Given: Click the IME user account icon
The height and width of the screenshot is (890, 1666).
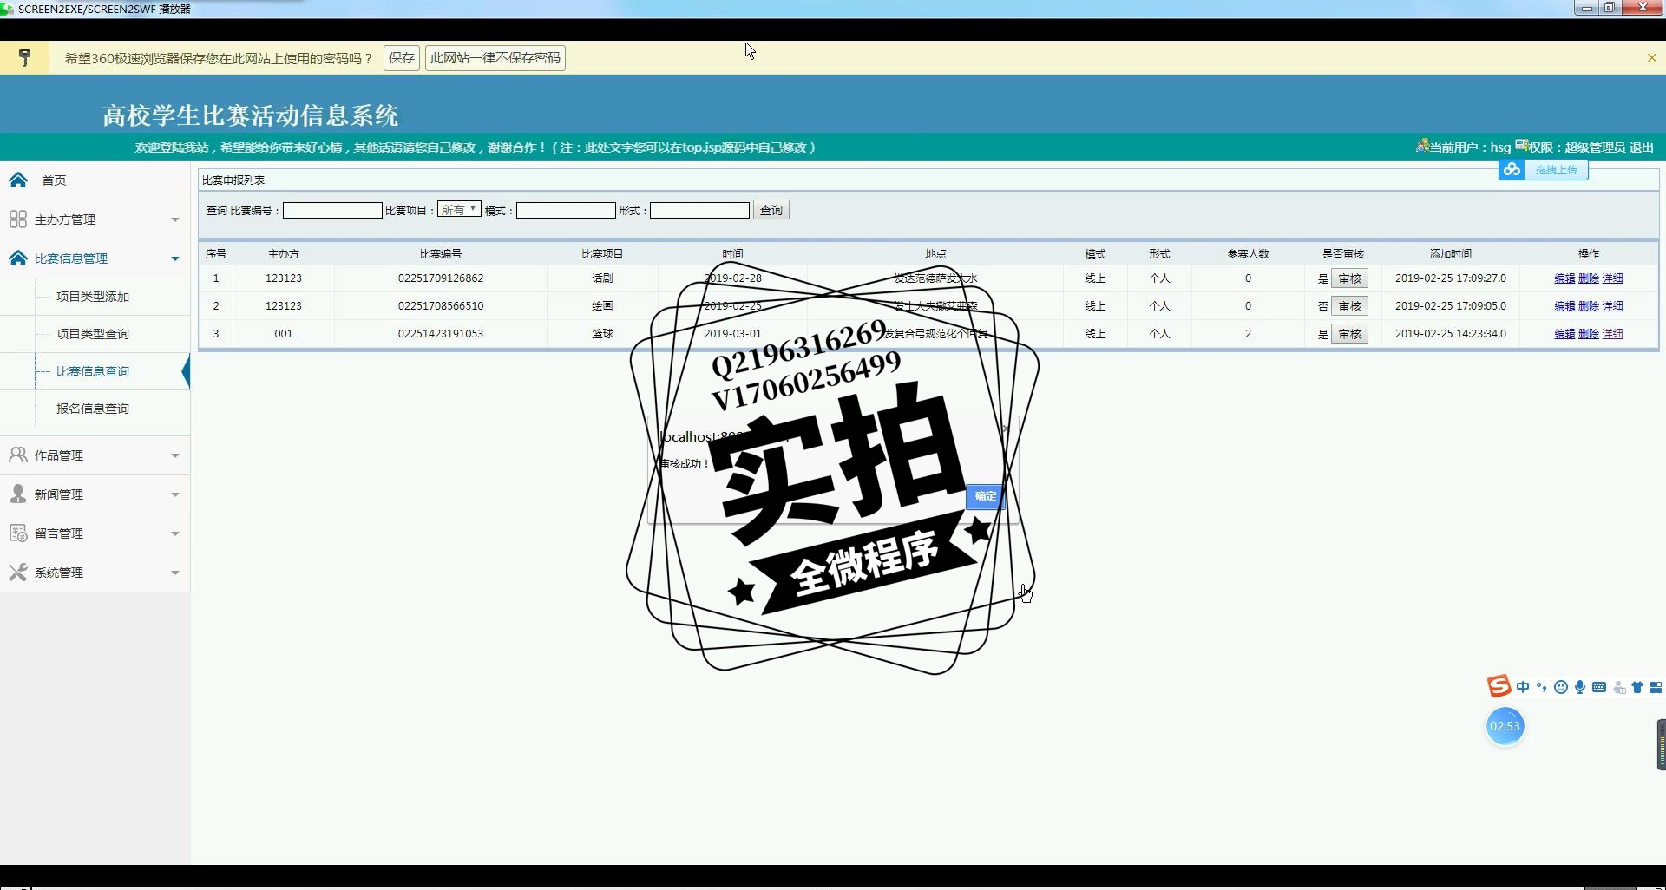Looking at the screenshot, I should point(1618,687).
